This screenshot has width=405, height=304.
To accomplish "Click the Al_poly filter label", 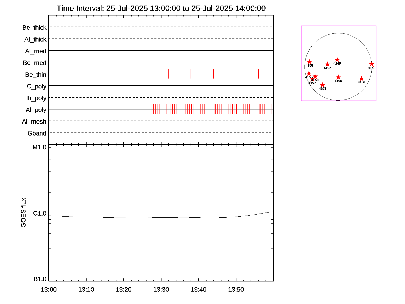I will pyautogui.click(x=36, y=110).
